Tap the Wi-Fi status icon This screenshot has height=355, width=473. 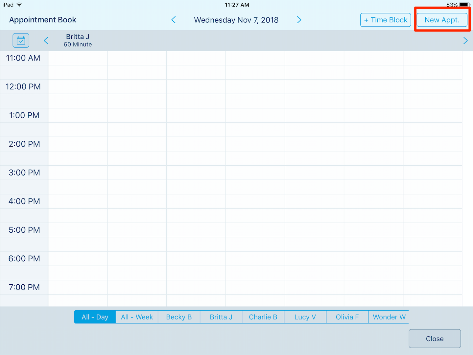coord(19,5)
